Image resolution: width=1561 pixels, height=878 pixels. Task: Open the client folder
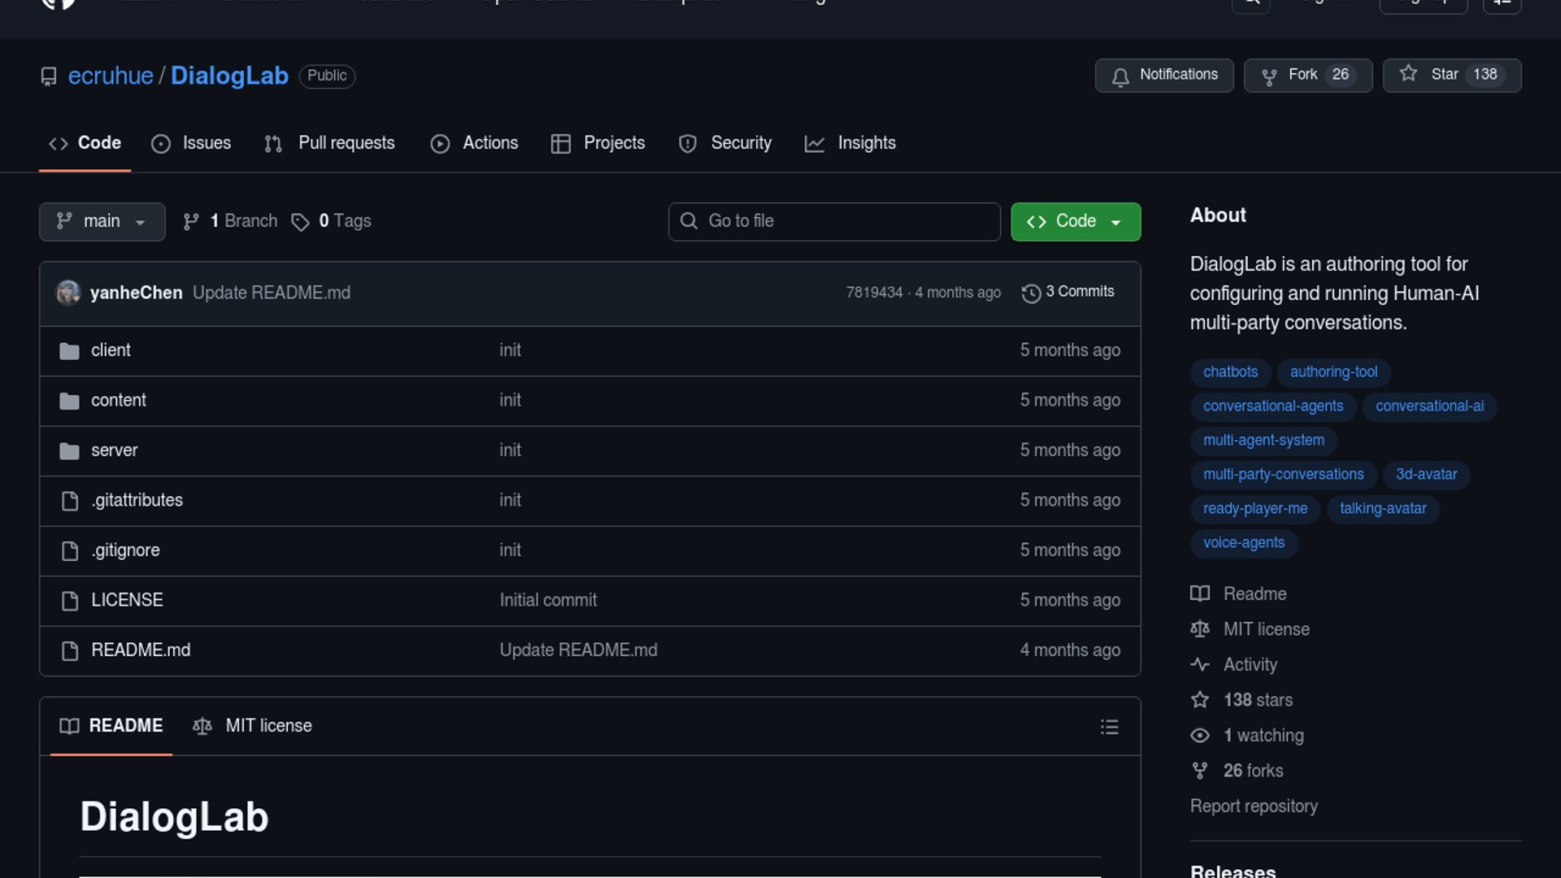pyautogui.click(x=111, y=350)
